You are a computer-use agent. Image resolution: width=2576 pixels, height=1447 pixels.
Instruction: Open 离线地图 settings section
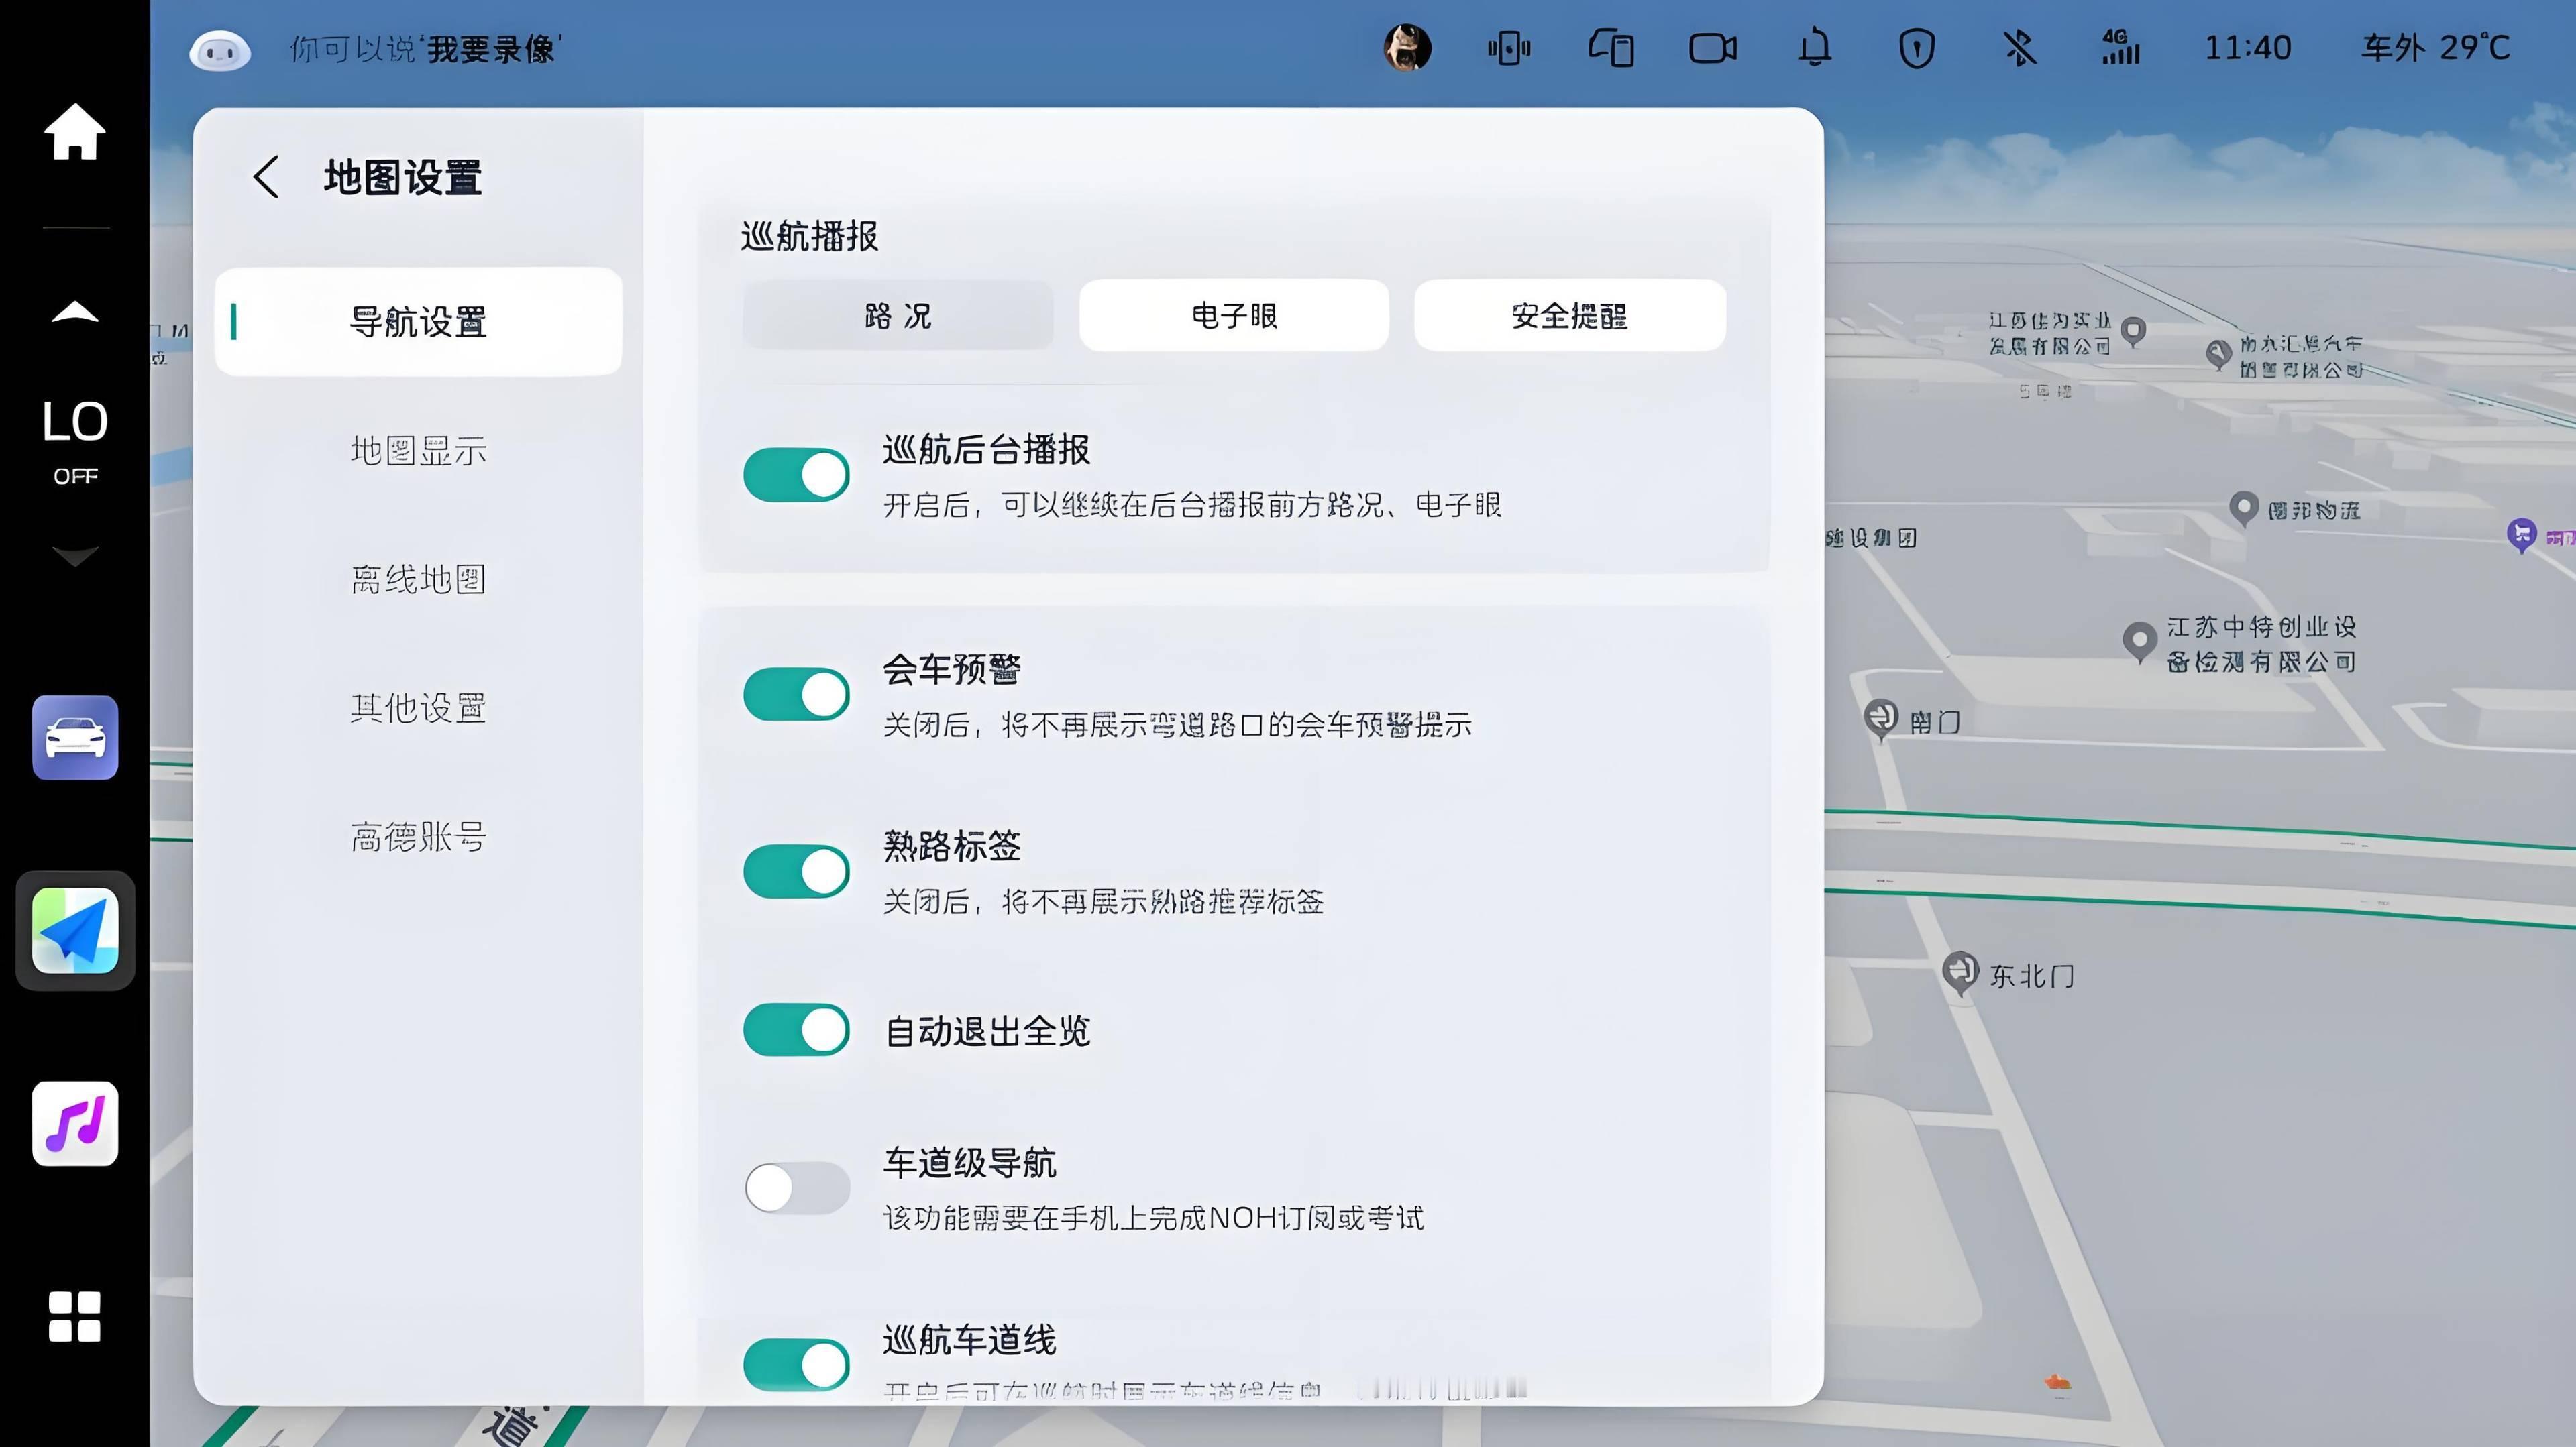click(x=418, y=579)
